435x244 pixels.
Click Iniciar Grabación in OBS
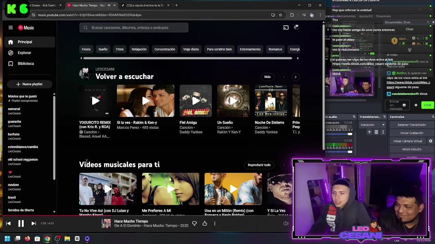[x=412, y=133]
